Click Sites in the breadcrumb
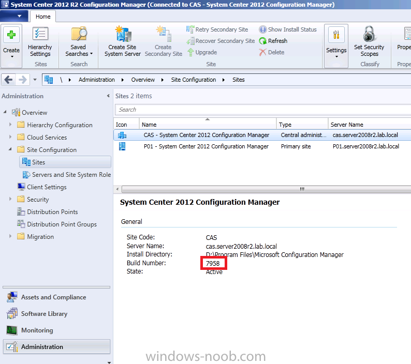 tap(238, 80)
